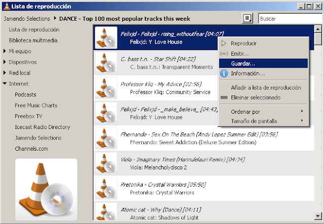324x224 pixels.
Task: Click the playlist scrollbar up arrow
Action: click(317, 29)
